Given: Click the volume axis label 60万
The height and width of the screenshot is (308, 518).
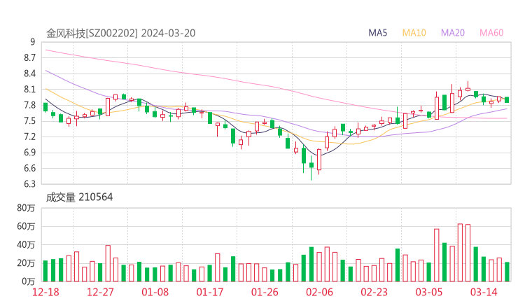Looking at the screenshot, I should (26, 226).
